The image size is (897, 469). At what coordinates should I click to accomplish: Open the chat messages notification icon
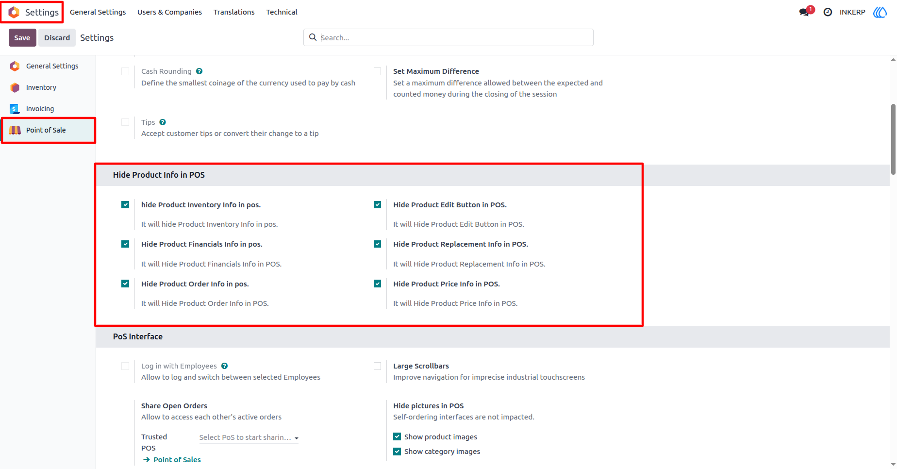pyautogui.click(x=806, y=12)
